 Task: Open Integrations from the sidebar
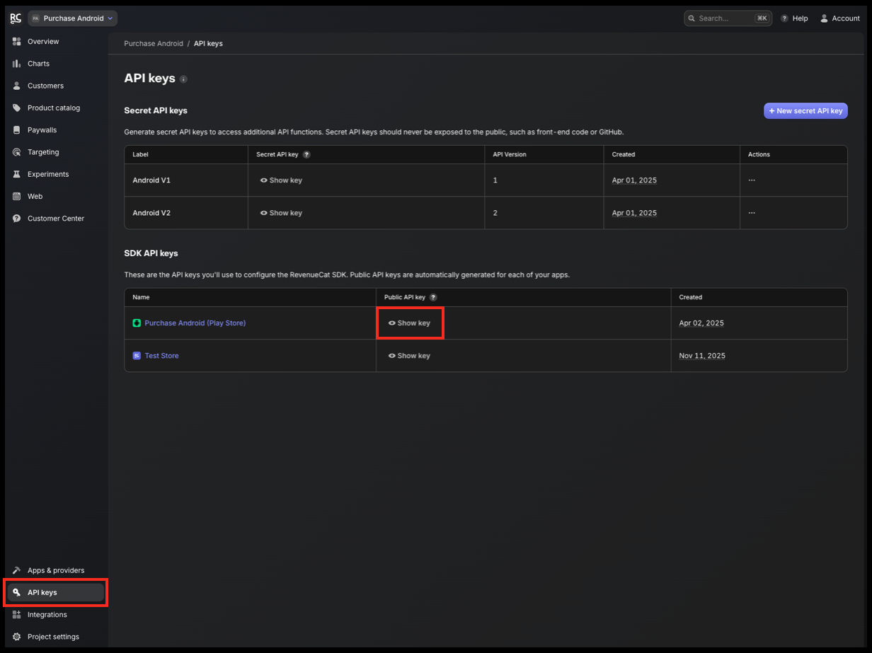pos(46,614)
